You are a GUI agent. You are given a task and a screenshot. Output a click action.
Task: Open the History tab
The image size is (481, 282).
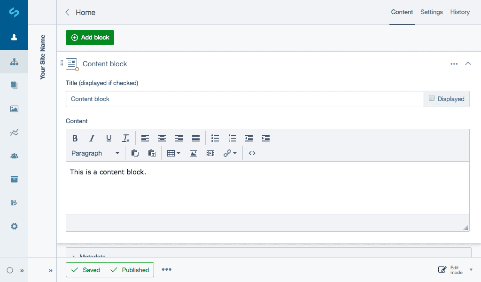tap(460, 12)
